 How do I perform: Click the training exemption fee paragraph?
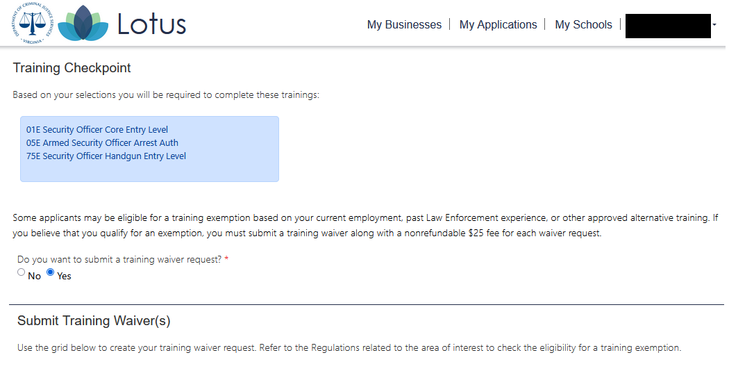pyautogui.click(x=365, y=226)
